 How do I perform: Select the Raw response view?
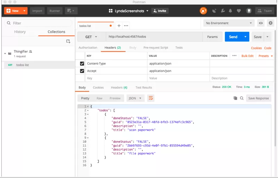click(x=100, y=98)
